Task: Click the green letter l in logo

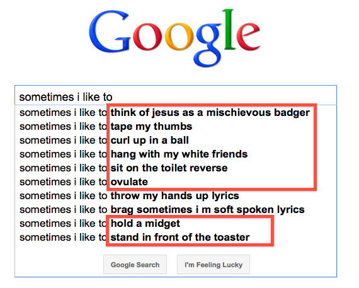Action: tap(229, 29)
